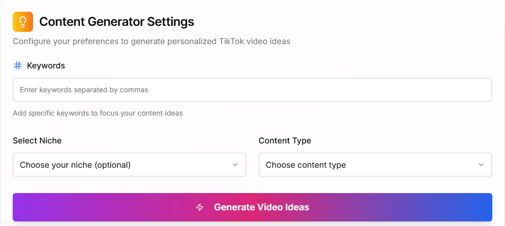
Task: Click the 'Add specific keywords' helper text
Action: (x=98, y=113)
